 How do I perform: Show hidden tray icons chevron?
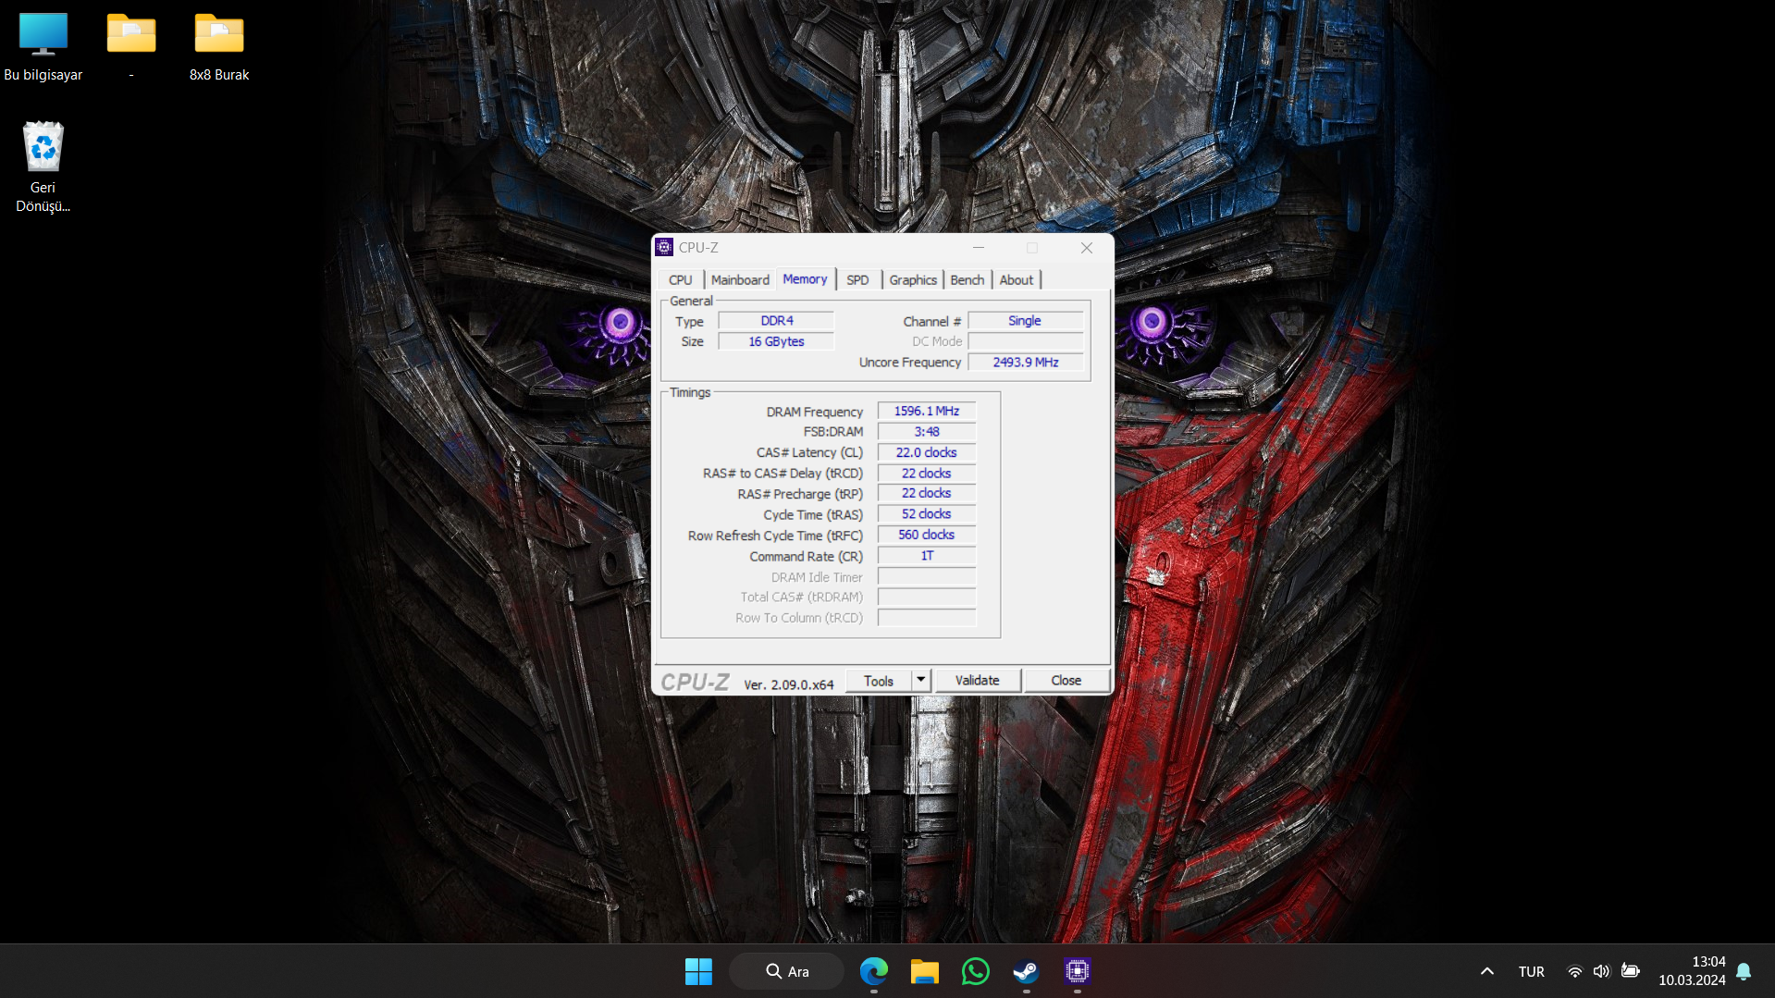1486,971
